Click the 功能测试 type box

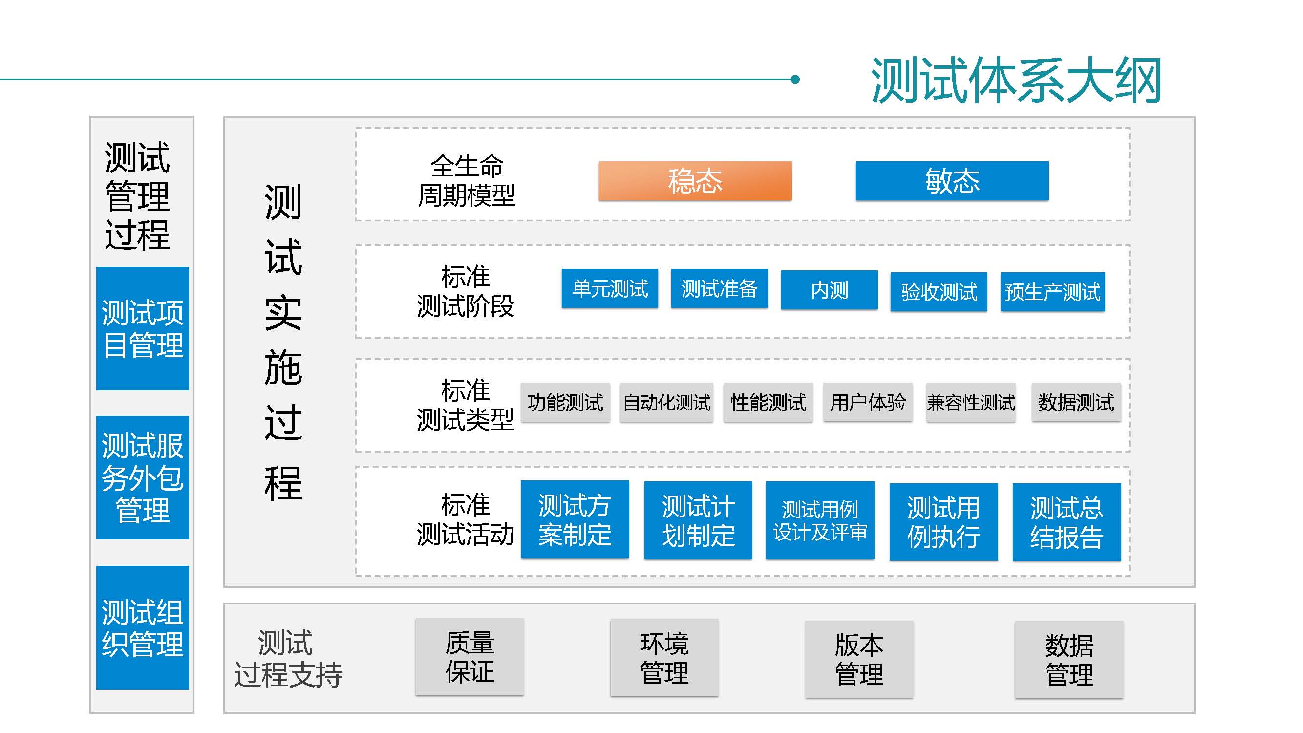point(565,402)
